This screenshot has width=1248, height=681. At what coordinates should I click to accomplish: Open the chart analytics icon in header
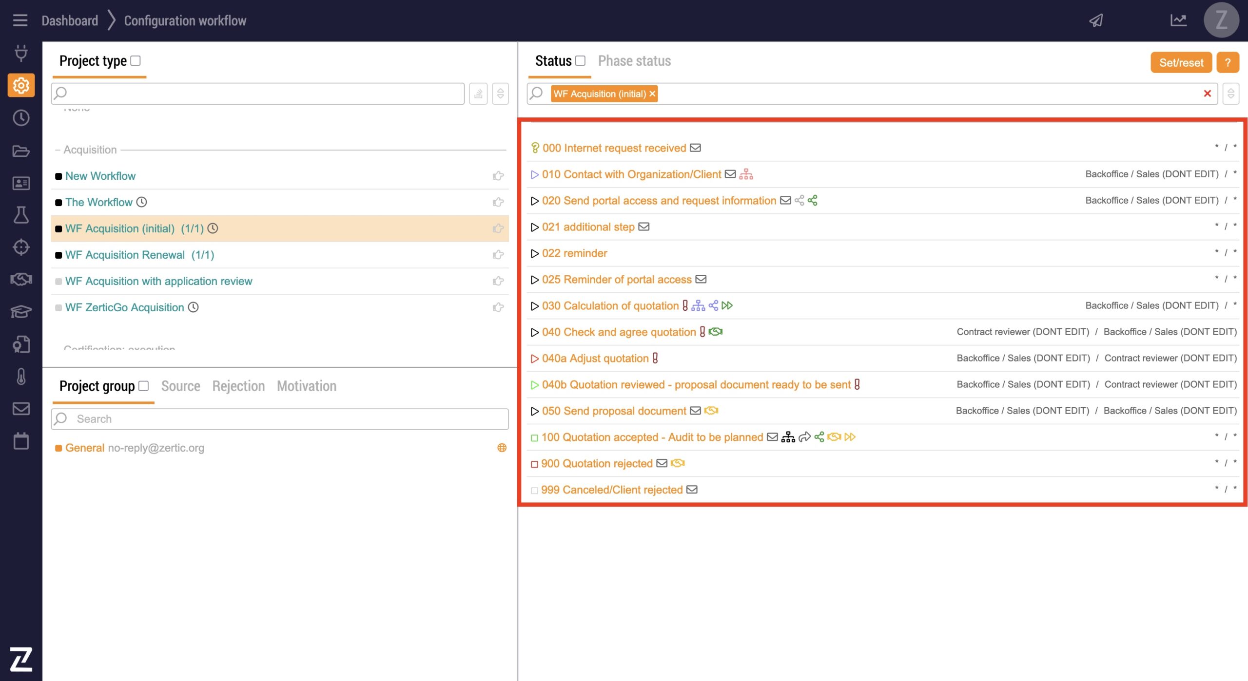pos(1178,20)
